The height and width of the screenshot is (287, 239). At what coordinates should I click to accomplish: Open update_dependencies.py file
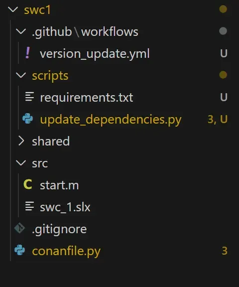click(111, 120)
